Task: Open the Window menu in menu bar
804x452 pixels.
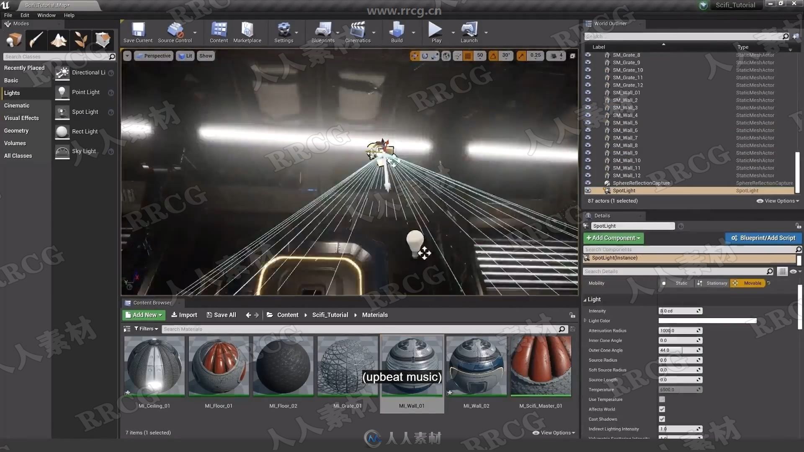Action: pyautogui.click(x=45, y=15)
